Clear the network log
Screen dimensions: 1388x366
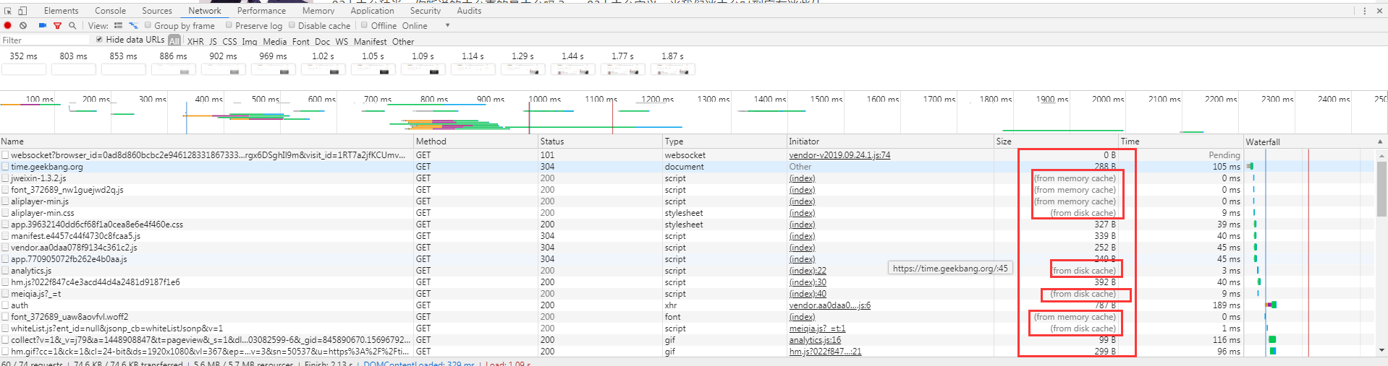pyautogui.click(x=23, y=26)
